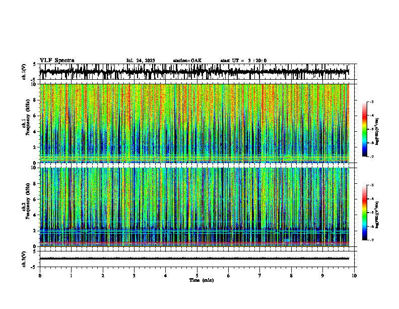Click the ch.3 flat voltage trace

click(x=194, y=259)
